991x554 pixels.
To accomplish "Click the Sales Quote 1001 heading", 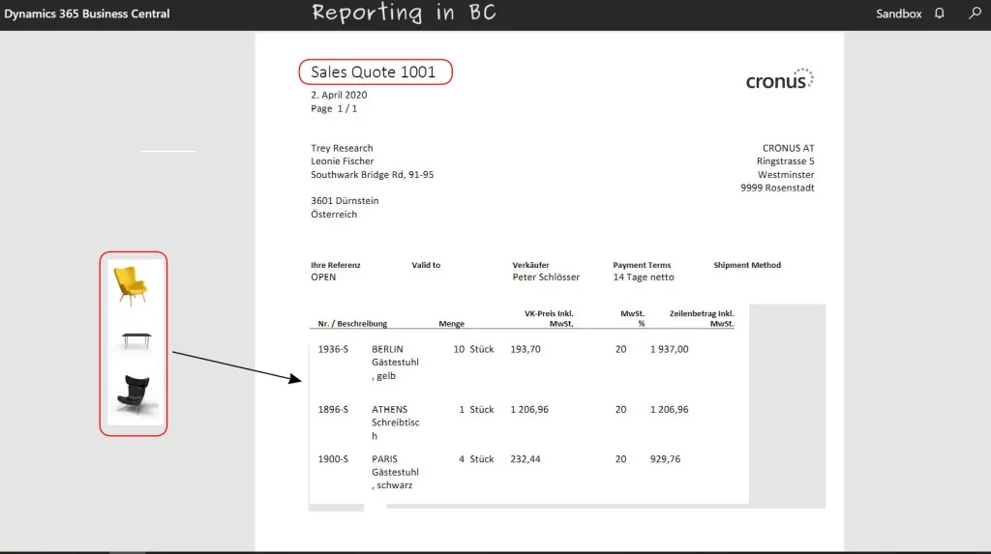I will coord(374,72).
